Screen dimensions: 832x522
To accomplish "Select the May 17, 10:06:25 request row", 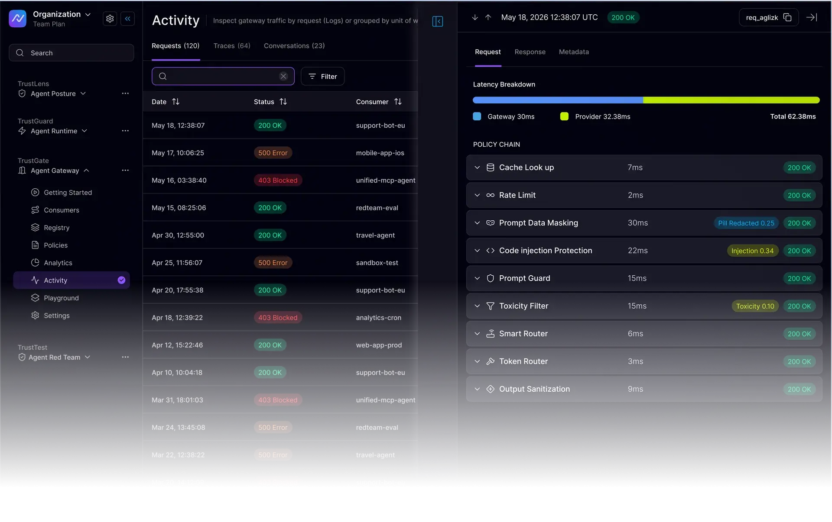I will (280, 153).
